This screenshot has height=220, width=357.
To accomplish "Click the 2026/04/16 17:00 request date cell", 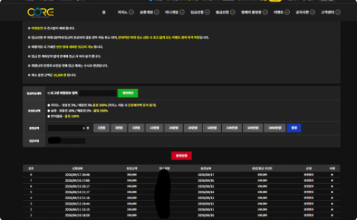I will click(77, 180).
